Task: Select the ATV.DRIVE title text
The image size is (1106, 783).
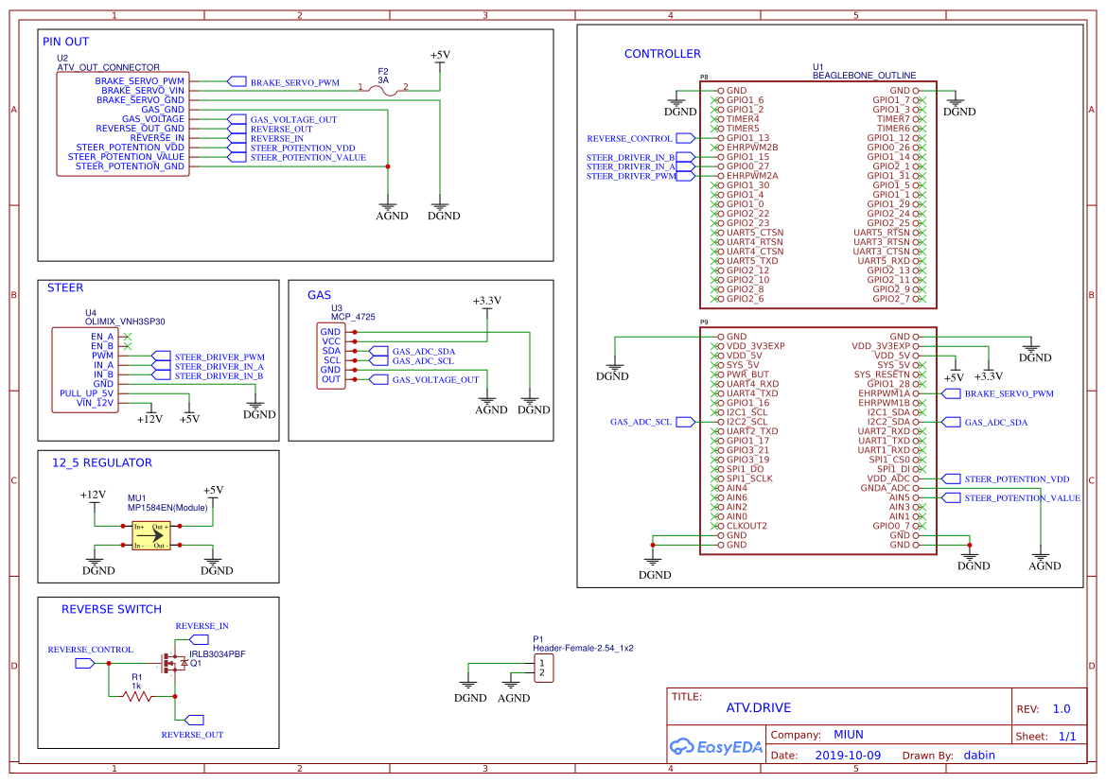Action: tap(758, 707)
